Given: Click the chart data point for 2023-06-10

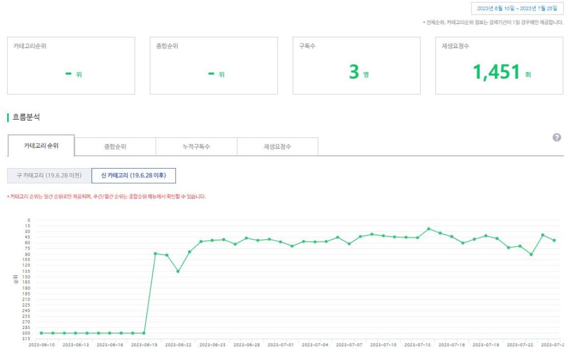Looking at the screenshot, I should [x=41, y=333].
